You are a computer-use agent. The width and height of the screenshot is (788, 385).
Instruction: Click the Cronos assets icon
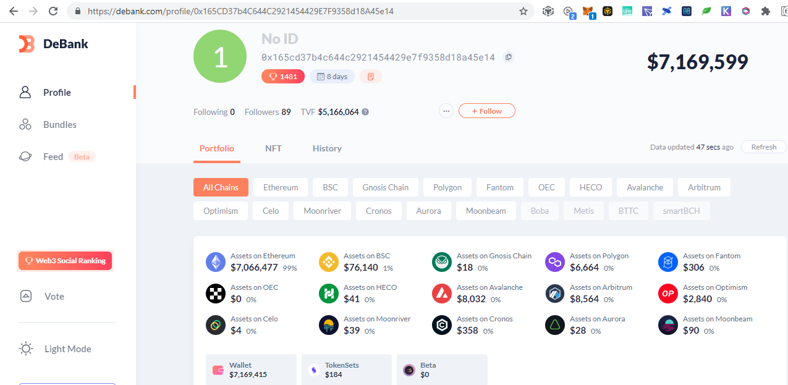coord(442,325)
